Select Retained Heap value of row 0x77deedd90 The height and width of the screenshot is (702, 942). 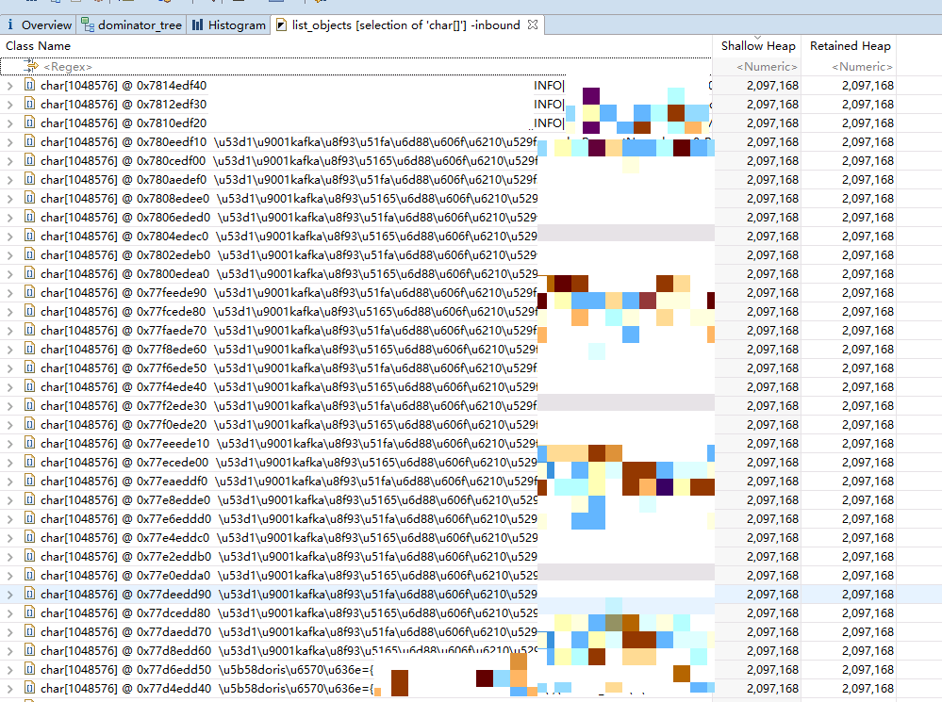coord(868,595)
